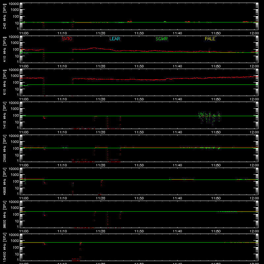Click 11:10 time label under 2695 MHz plot
264x264 pixels.
point(62,165)
